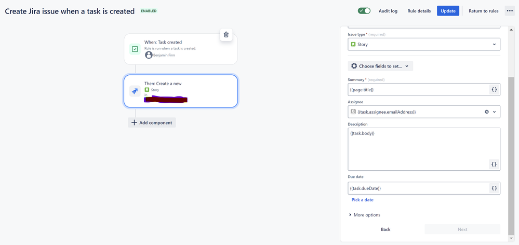Click the ENABLED status badge

point(149,11)
